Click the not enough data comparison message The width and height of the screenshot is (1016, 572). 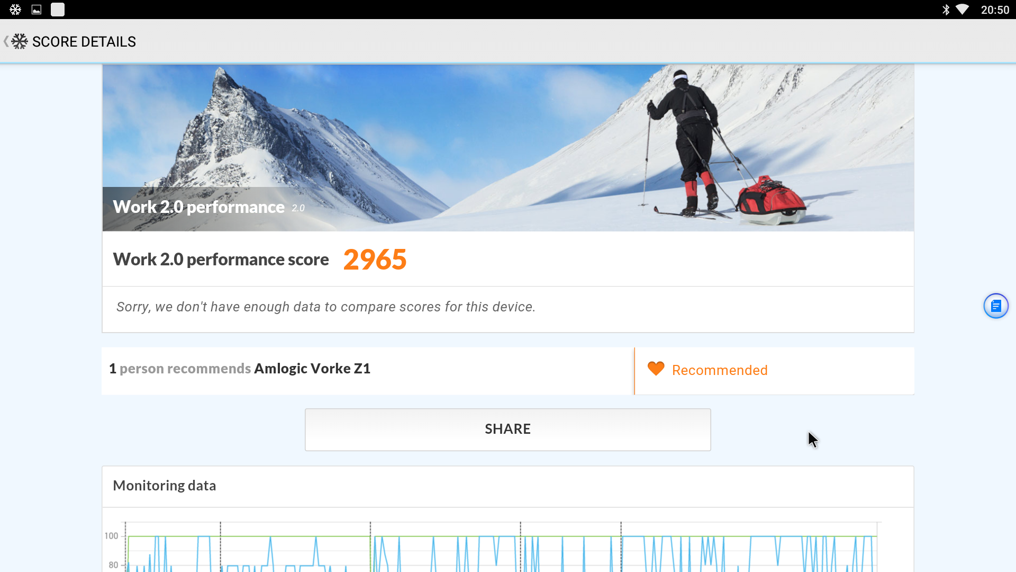tap(325, 307)
